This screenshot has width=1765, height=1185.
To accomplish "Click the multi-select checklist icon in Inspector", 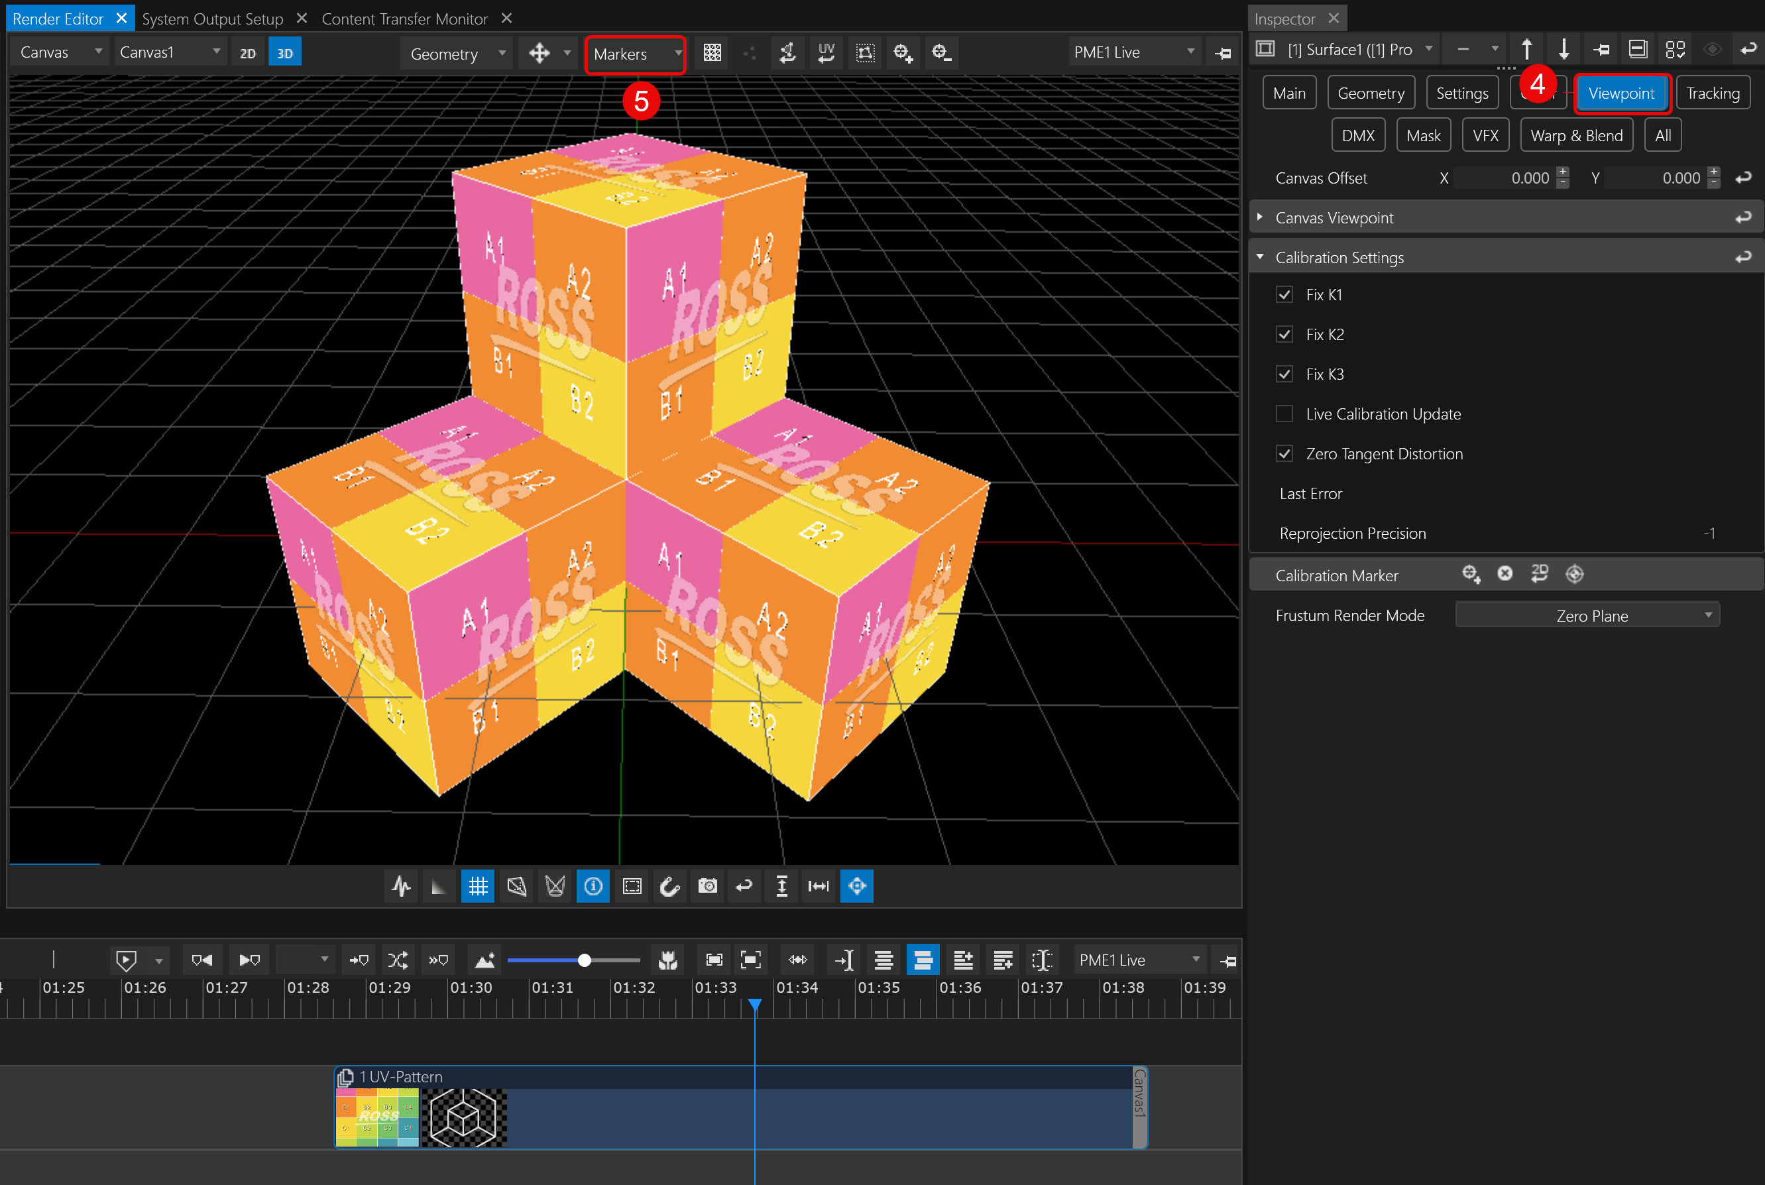I will (x=1675, y=50).
